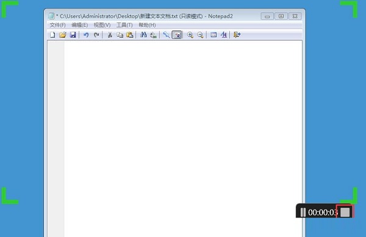The height and width of the screenshot is (237, 366).
Task: Exit Notepad2 using the door icon
Action: (x=237, y=35)
